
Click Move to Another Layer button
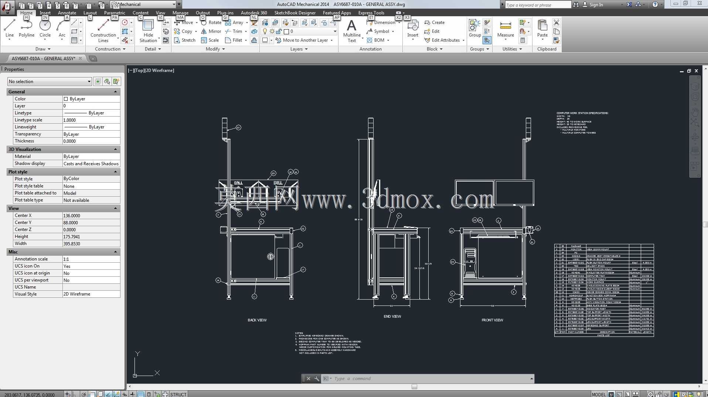pos(304,40)
